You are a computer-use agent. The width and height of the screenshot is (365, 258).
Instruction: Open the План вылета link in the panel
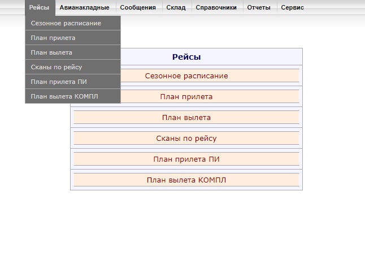coord(186,118)
